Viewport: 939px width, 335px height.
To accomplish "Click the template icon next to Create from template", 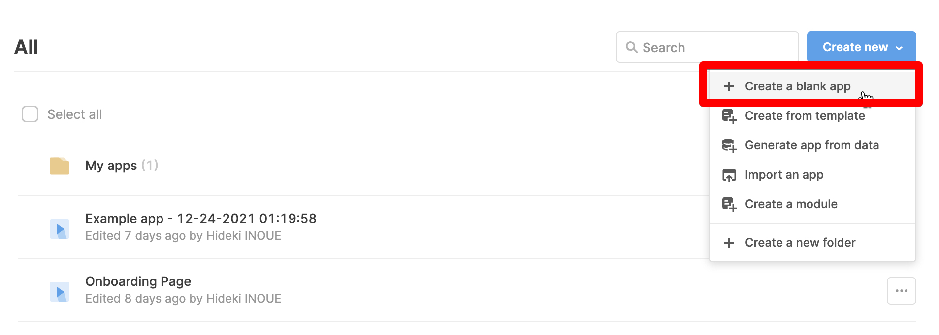I will click(729, 116).
